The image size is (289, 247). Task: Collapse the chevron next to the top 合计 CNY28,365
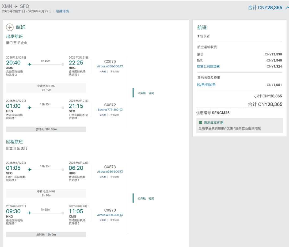point(287,7)
